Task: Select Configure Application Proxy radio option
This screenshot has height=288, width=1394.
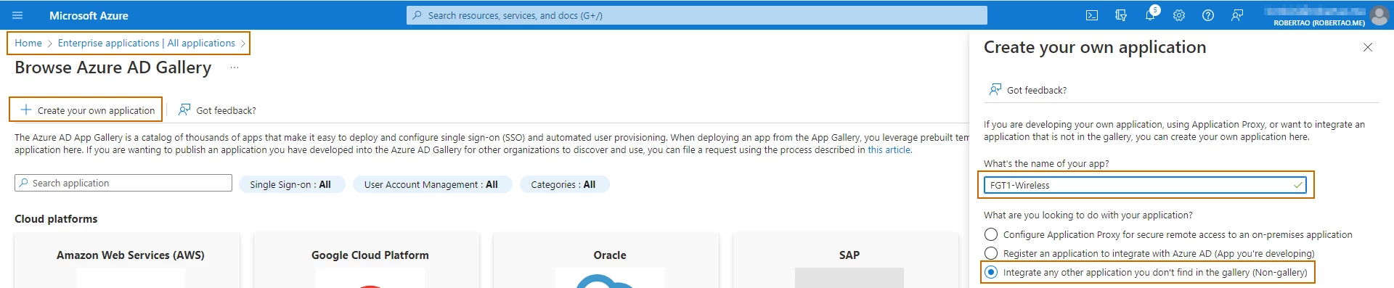Action: [x=991, y=234]
